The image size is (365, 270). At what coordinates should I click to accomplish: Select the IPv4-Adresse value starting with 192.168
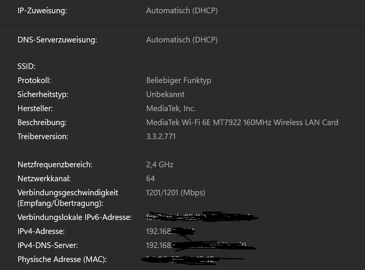tap(160, 231)
